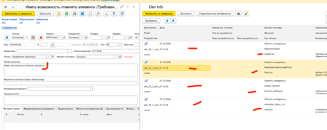Select the eta_35_2_edn_07.10.26 prefix cell

point(177,68)
